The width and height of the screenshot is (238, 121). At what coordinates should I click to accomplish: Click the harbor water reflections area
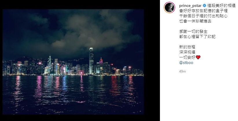click(x=73, y=94)
